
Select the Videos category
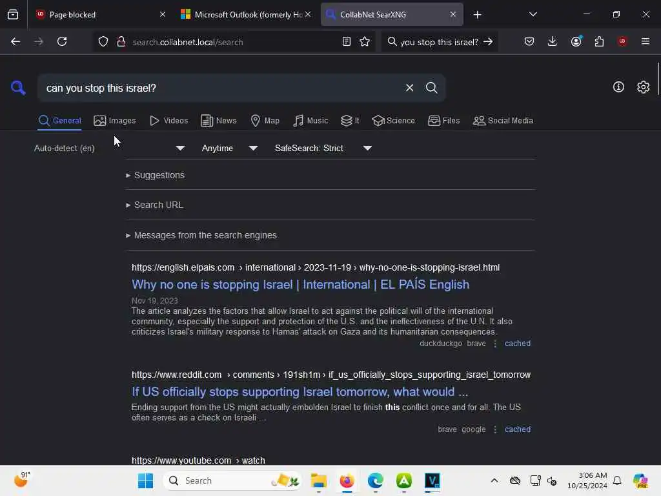coord(168,121)
